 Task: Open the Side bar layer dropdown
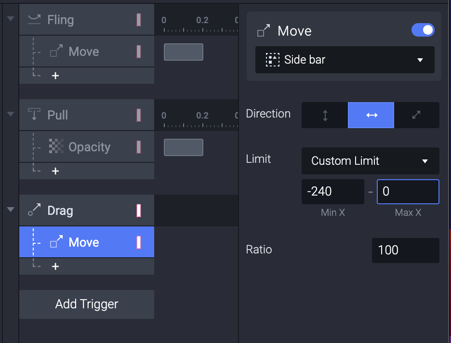coord(345,60)
